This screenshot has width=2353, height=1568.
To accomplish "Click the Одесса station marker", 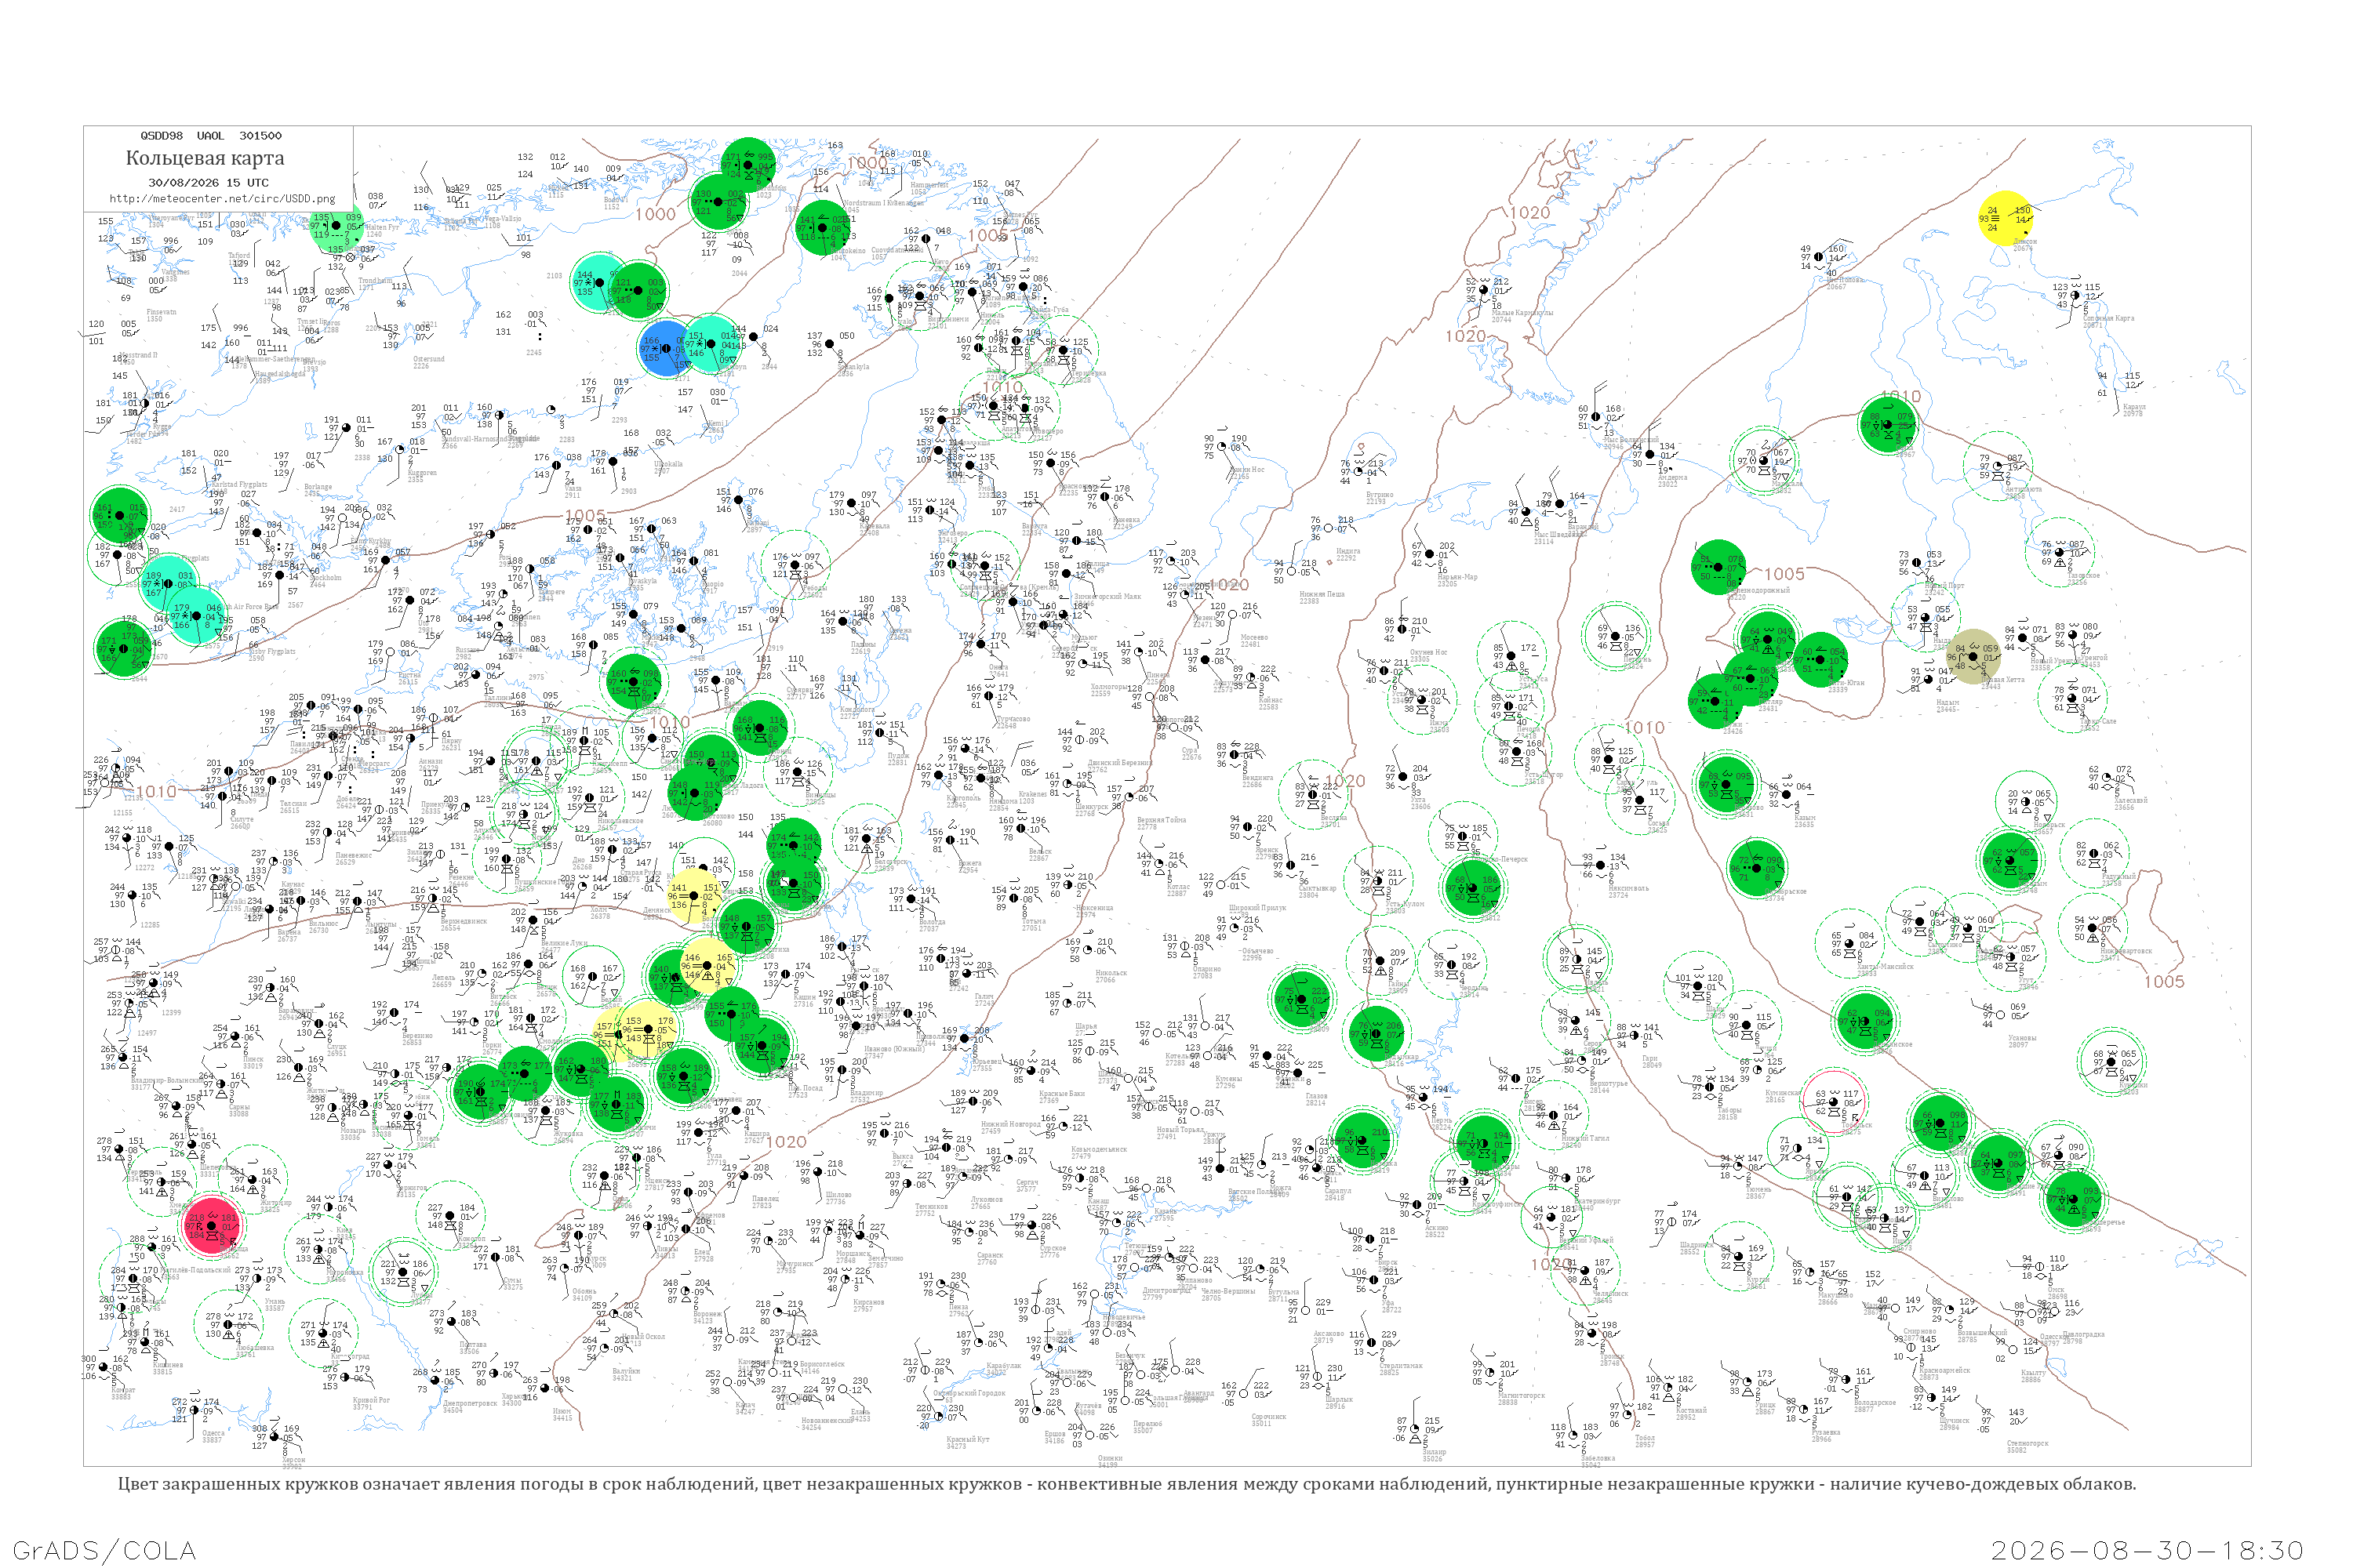I will [193, 1410].
